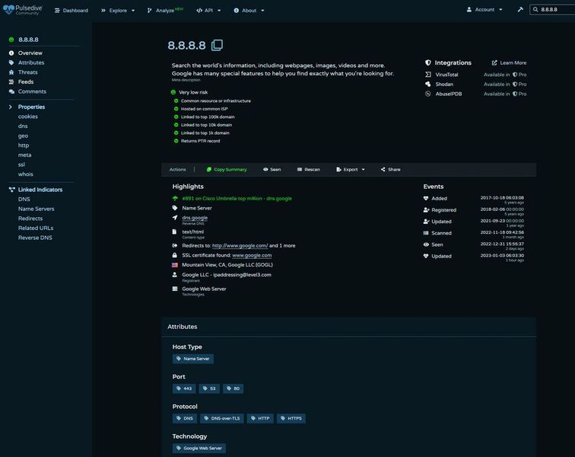Open the Export dropdown

(351, 169)
